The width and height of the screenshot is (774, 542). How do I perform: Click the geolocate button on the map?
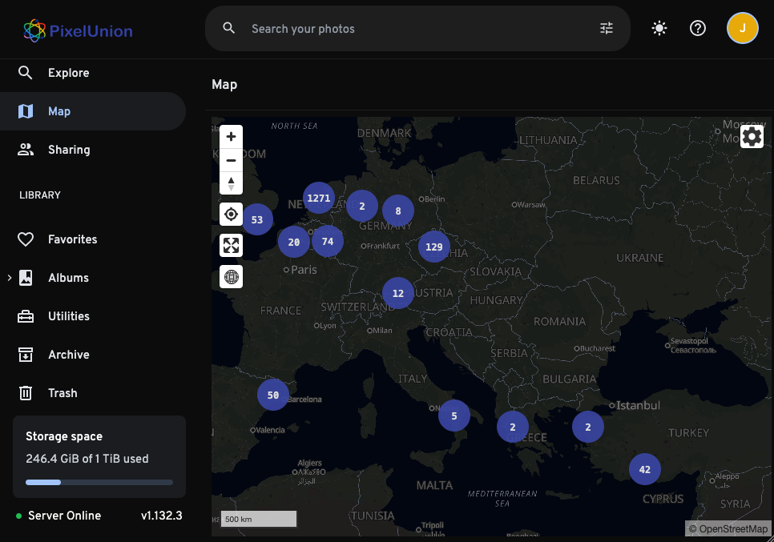231,214
